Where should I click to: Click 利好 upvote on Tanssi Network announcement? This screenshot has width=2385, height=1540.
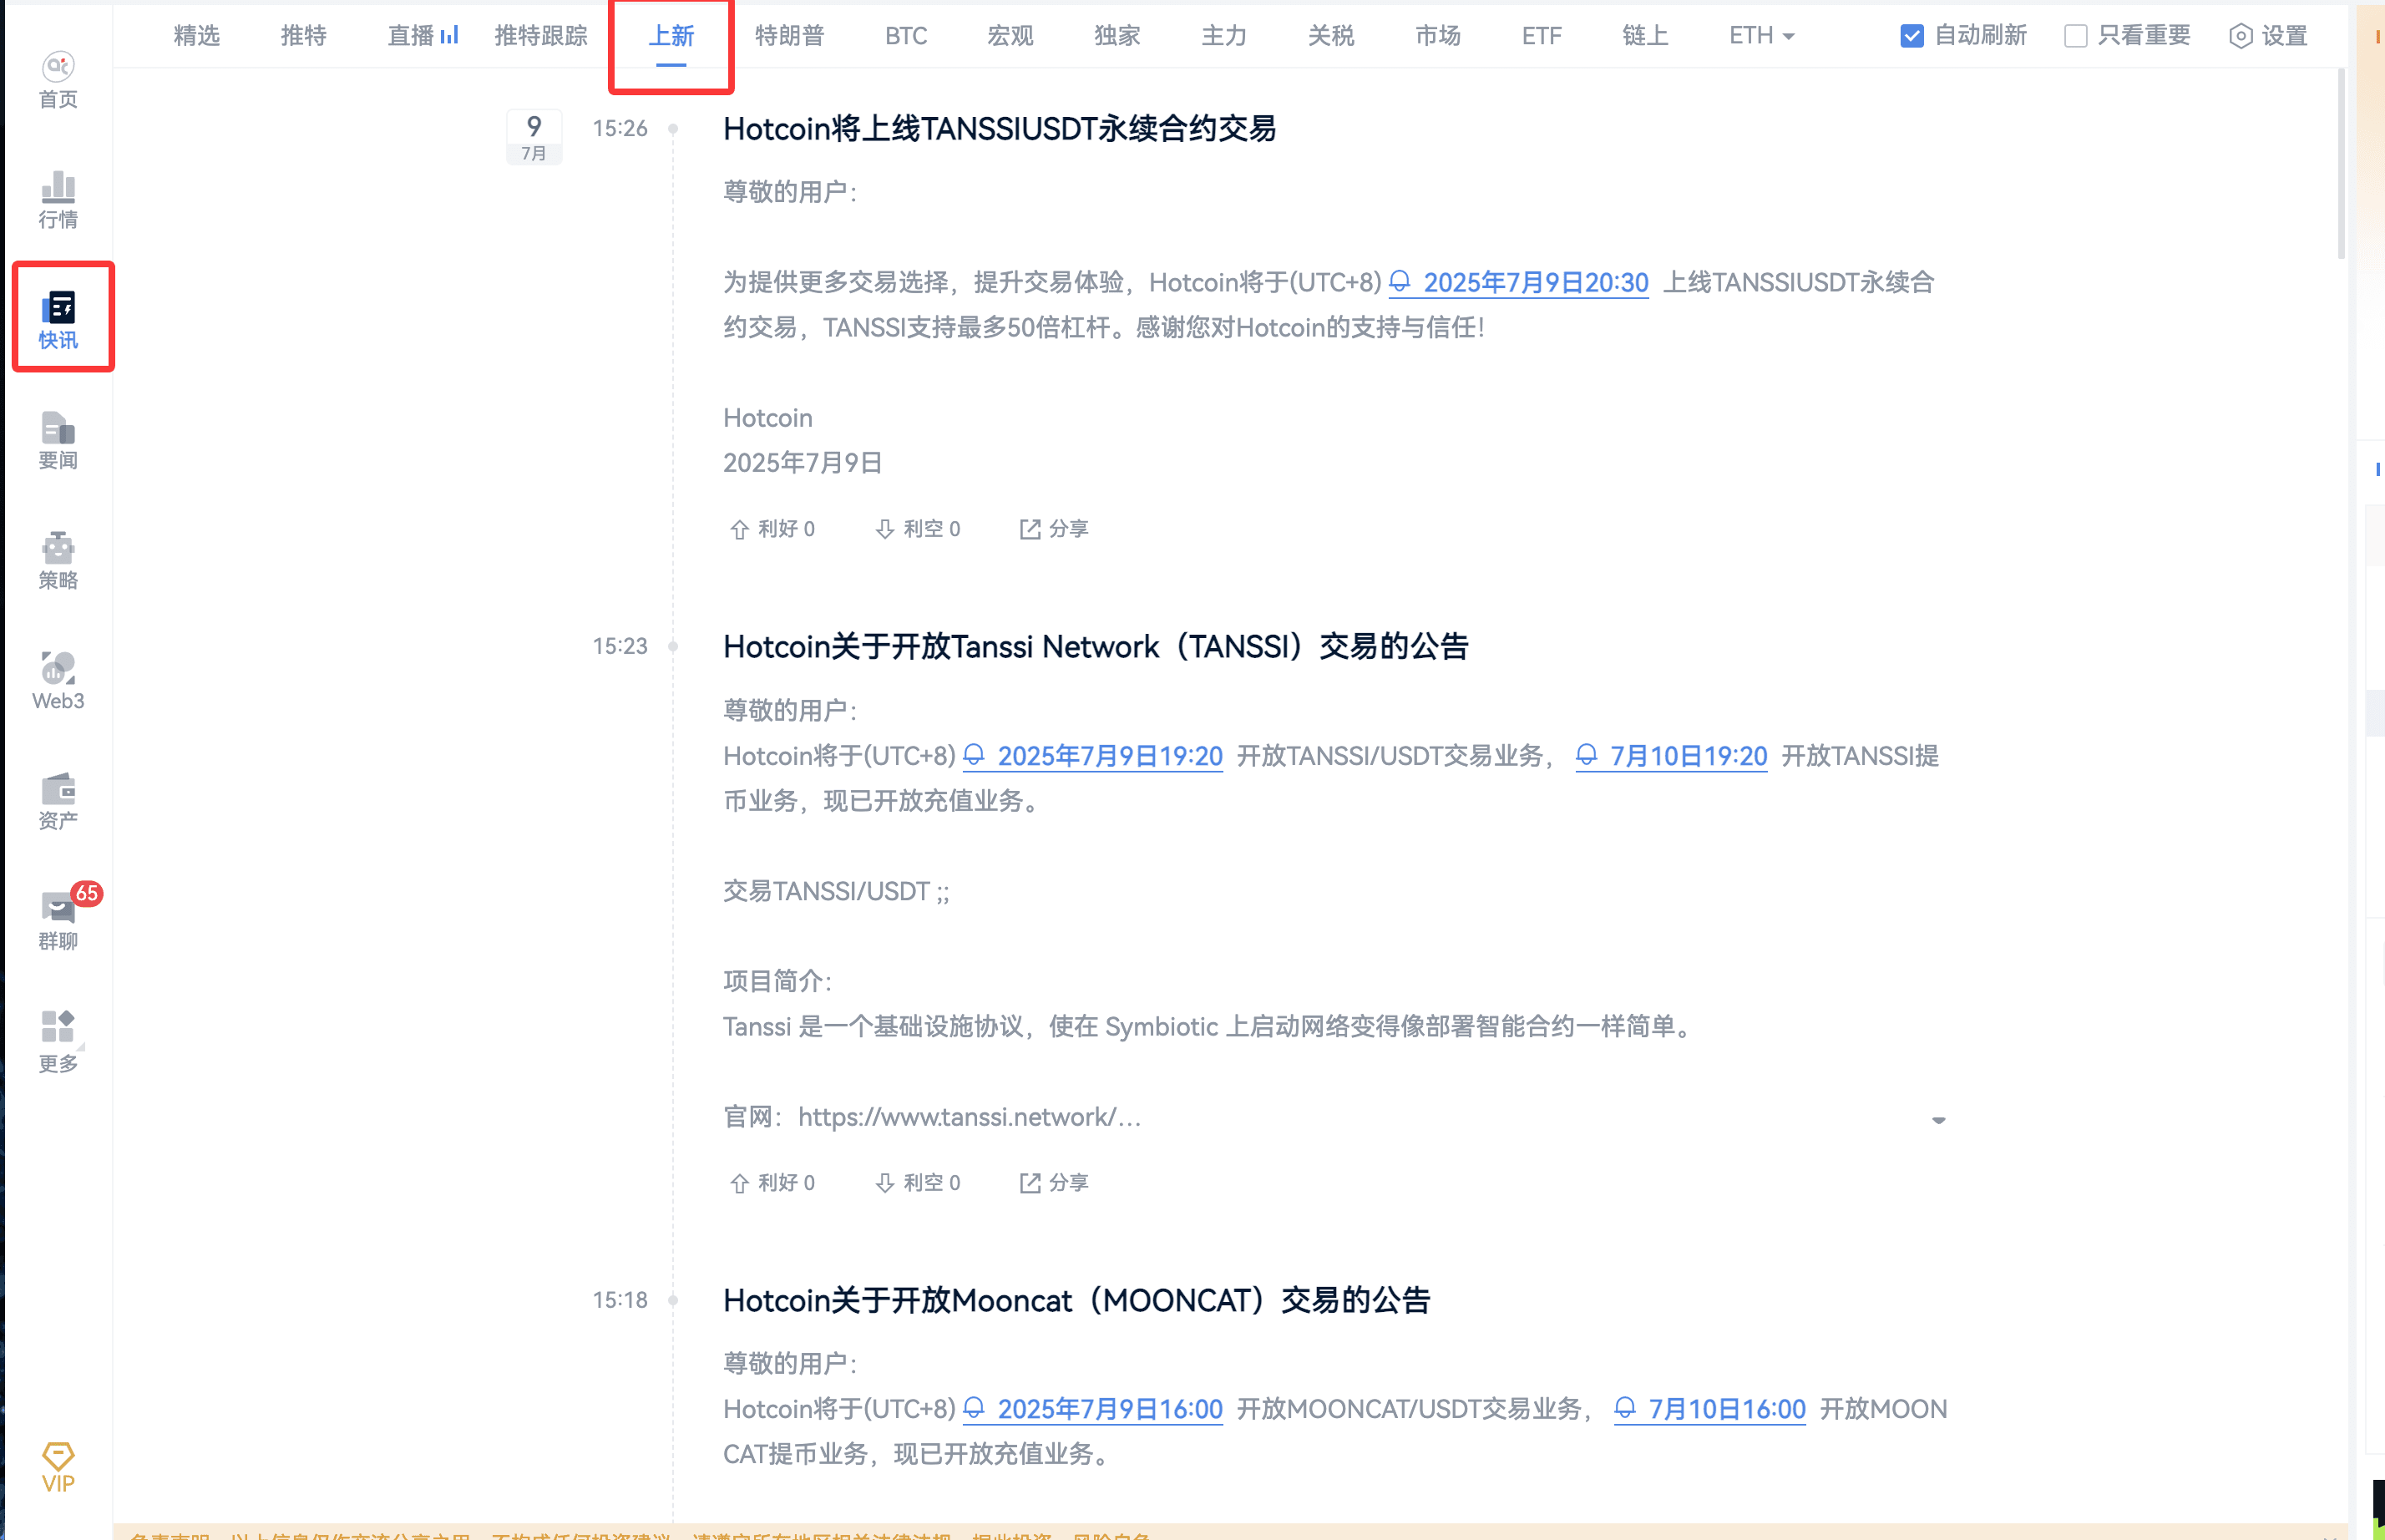[772, 1183]
